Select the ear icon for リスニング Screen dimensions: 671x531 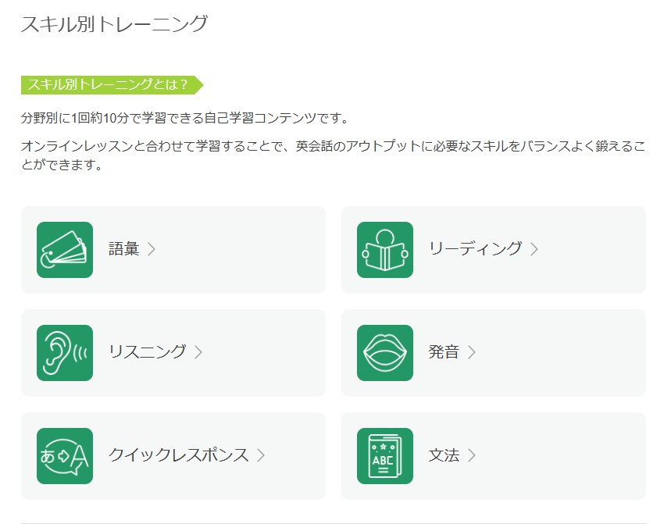click(65, 352)
